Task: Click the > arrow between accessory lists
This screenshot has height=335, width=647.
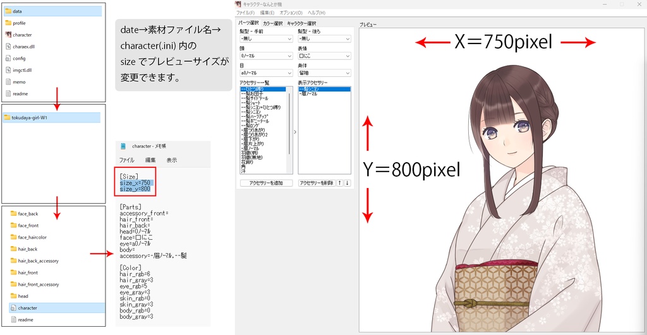Action: pos(296,132)
